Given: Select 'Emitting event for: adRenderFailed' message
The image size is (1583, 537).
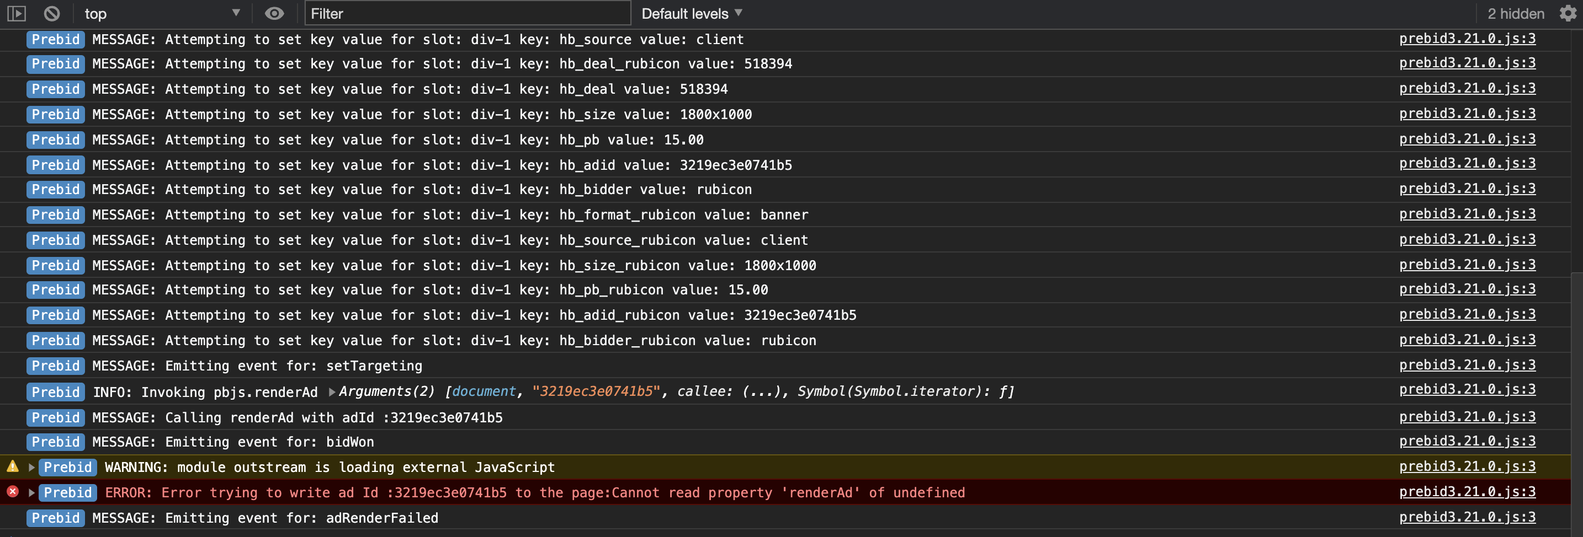Looking at the screenshot, I should pyautogui.click(x=265, y=518).
